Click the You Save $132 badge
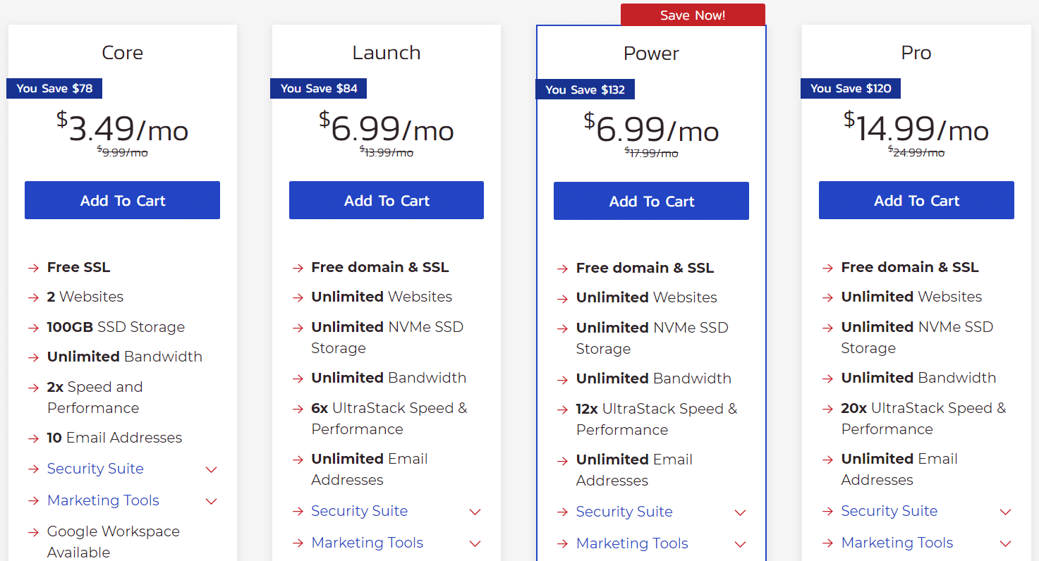Viewport: 1039px width, 561px height. [585, 90]
